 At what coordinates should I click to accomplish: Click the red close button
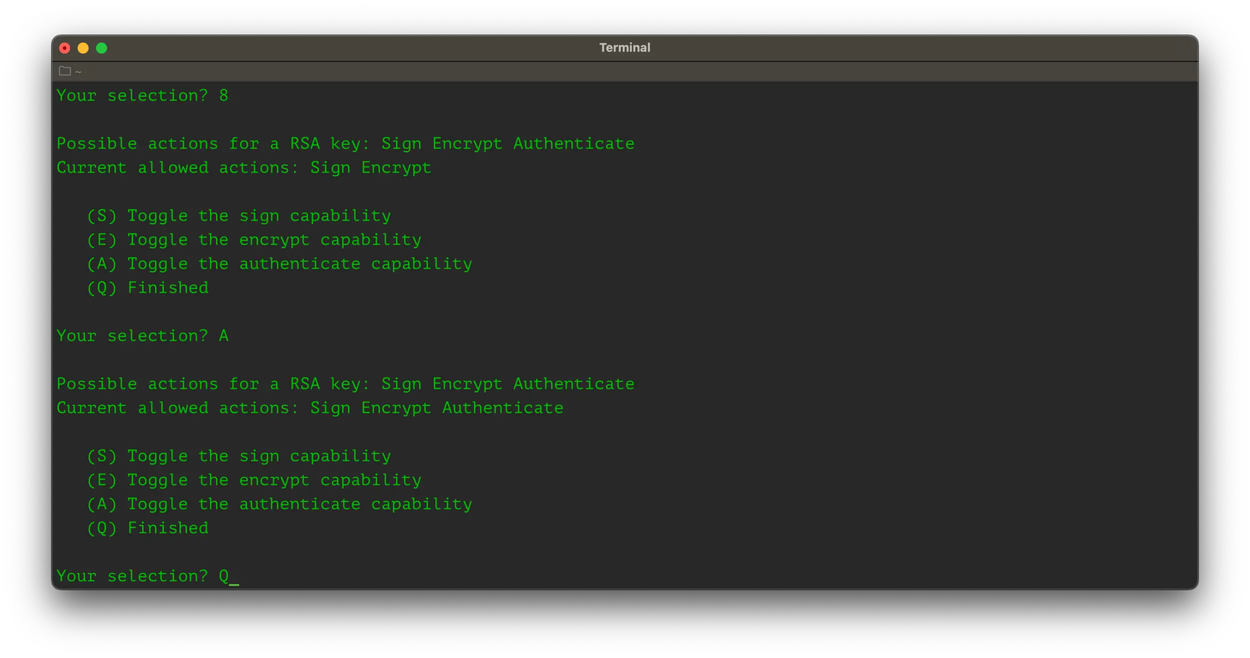coord(65,48)
